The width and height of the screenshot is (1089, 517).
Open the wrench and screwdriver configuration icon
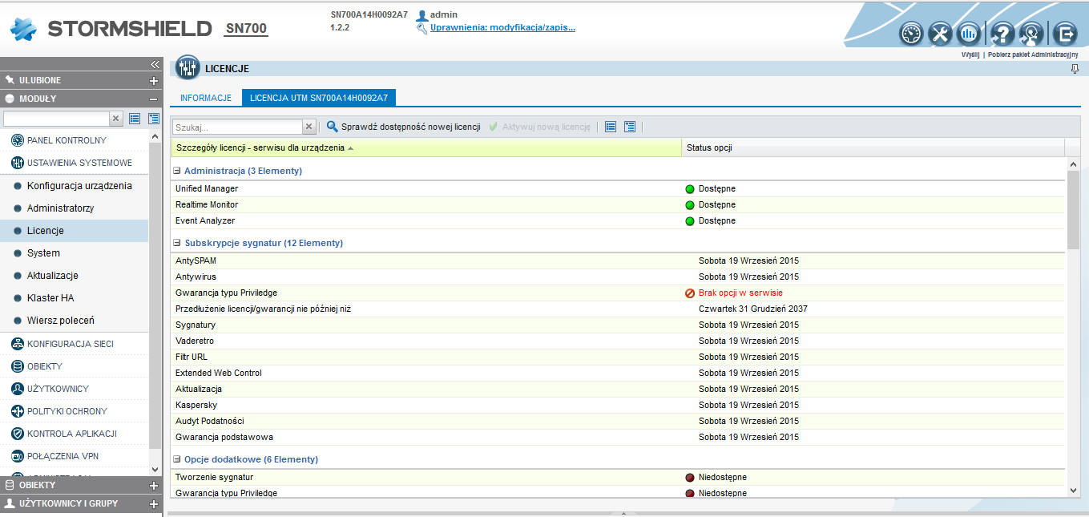point(940,34)
